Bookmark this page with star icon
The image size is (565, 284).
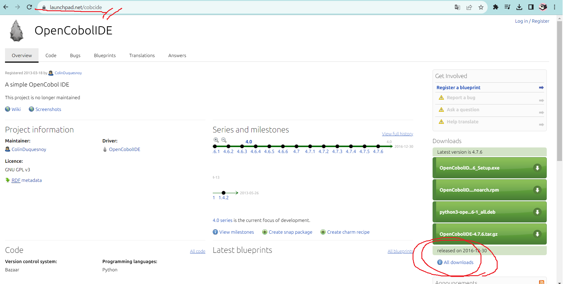(481, 7)
